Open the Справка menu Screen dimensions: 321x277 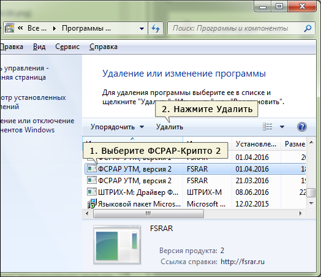pyautogui.click(x=104, y=47)
